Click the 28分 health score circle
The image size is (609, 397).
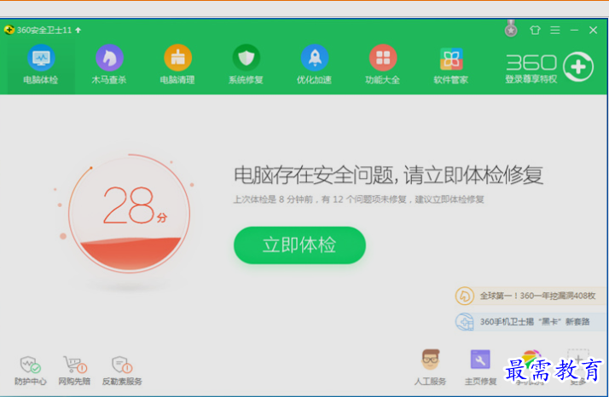130,214
